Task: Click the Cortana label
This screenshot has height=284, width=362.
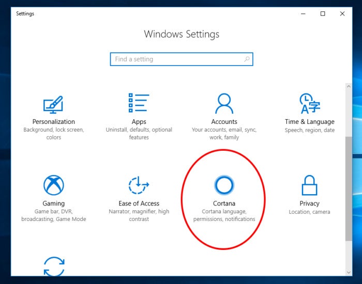Action: (224, 203)
